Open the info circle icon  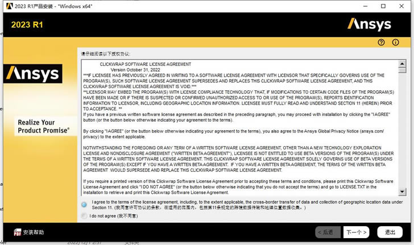tap(395, 42)
